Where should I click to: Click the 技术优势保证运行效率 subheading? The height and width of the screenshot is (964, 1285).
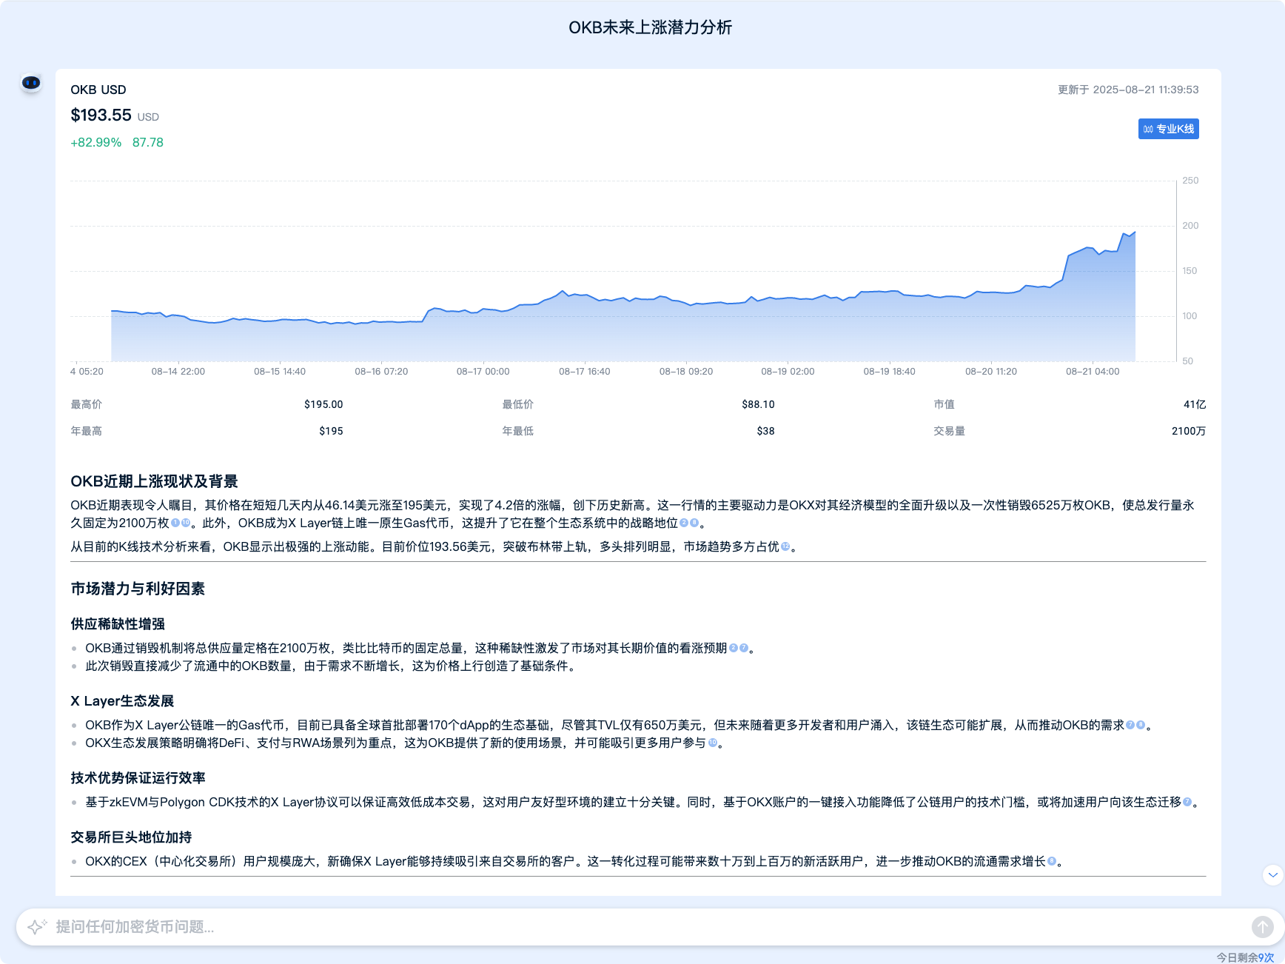138,778
